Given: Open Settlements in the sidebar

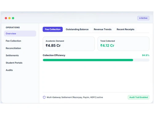Looking at the screenshot, I should [12, 56].
